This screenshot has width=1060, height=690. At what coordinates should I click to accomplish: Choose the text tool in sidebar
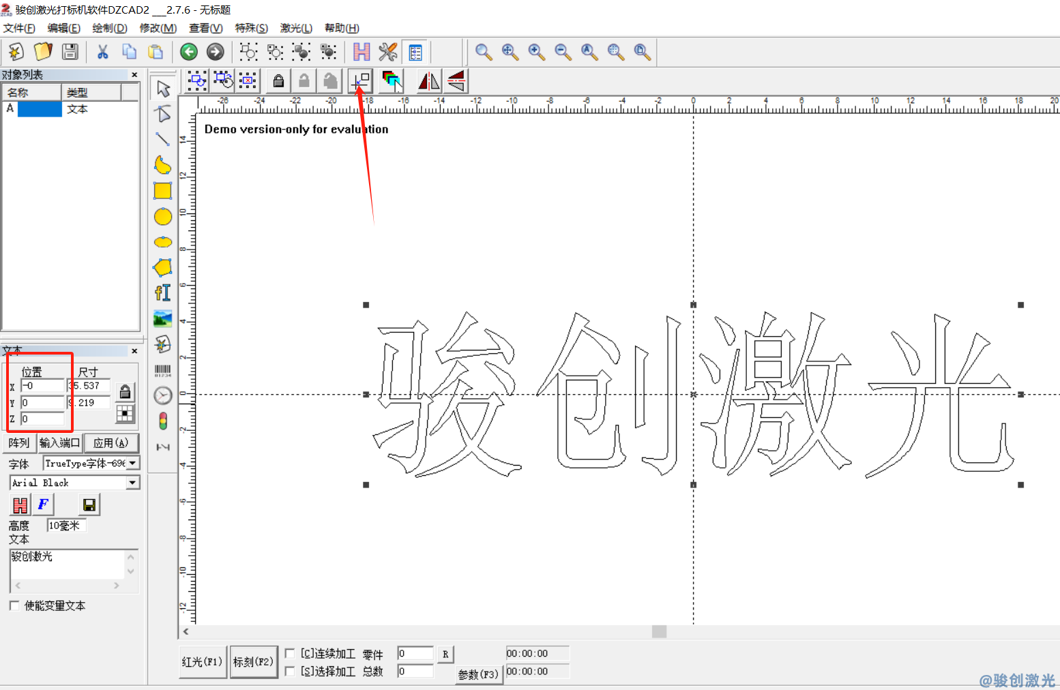coord(163,292)
